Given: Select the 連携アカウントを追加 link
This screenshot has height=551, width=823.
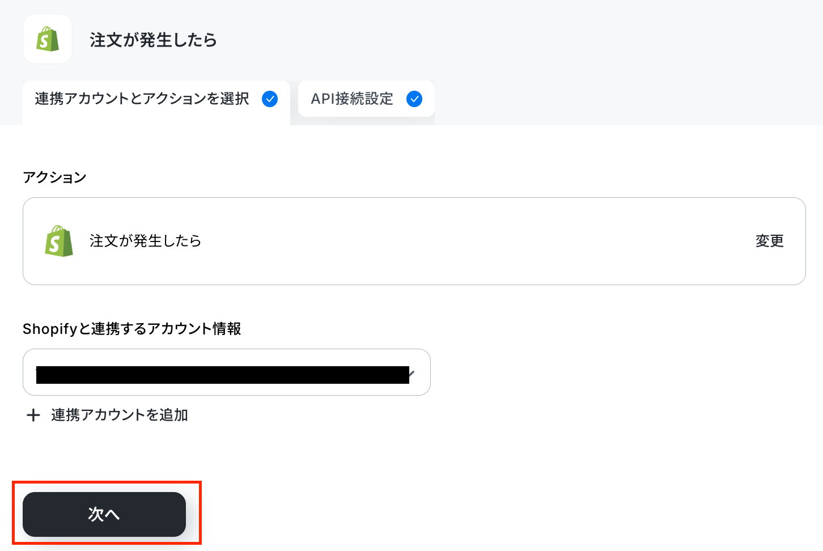Looking at the screenshot, I should (120, 415).
